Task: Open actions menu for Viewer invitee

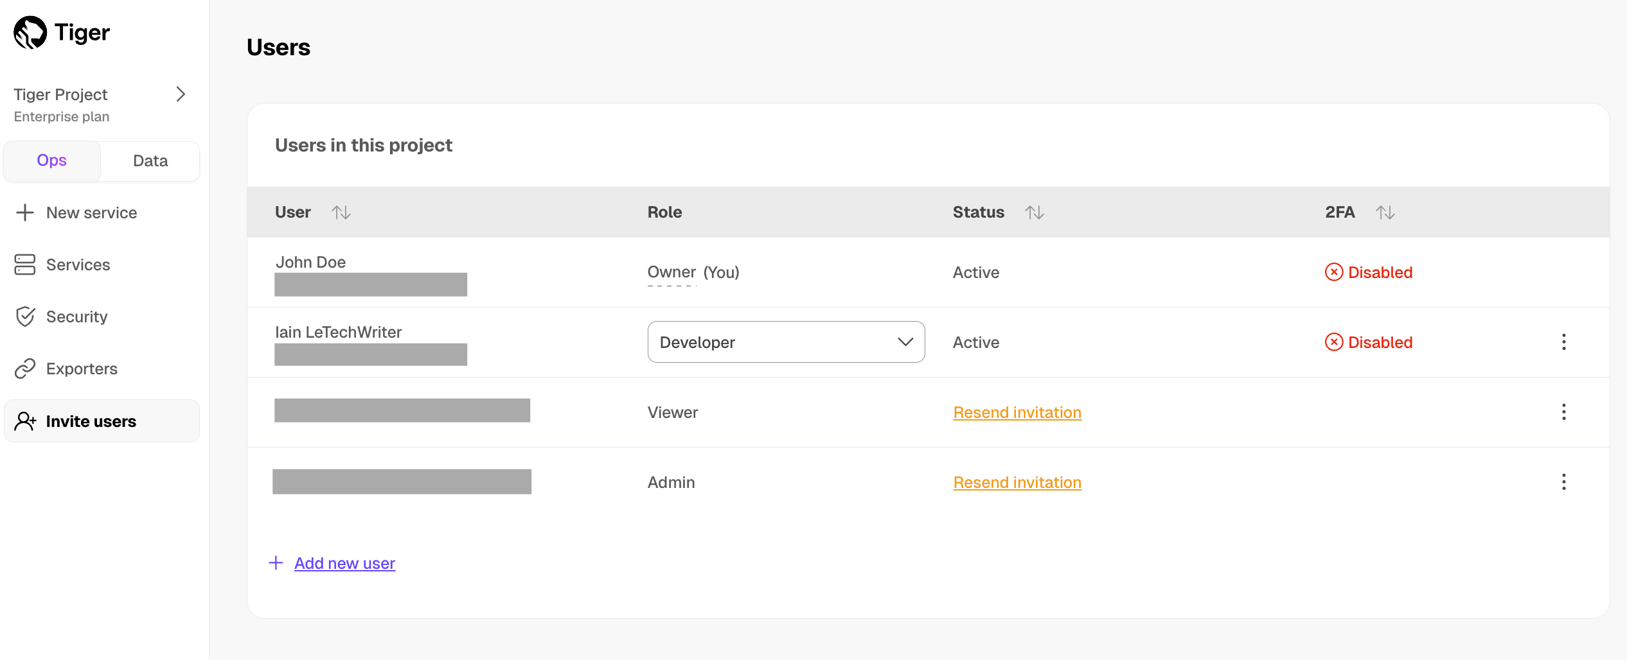Action: pos(1563,412)
